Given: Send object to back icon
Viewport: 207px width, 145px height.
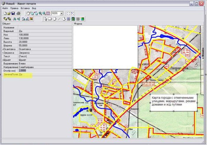Looking at the screenshot, I should [x=9, y=19].
